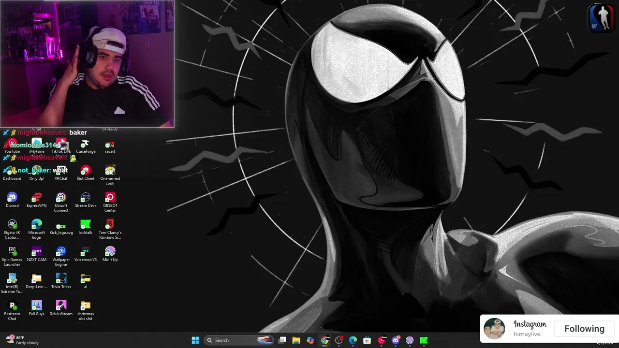The height and width of the screenshot is (348, 619).
Task: Open the weather widget showing Partly cloudy
Action: pyautogui.click(x=22, y=340)
